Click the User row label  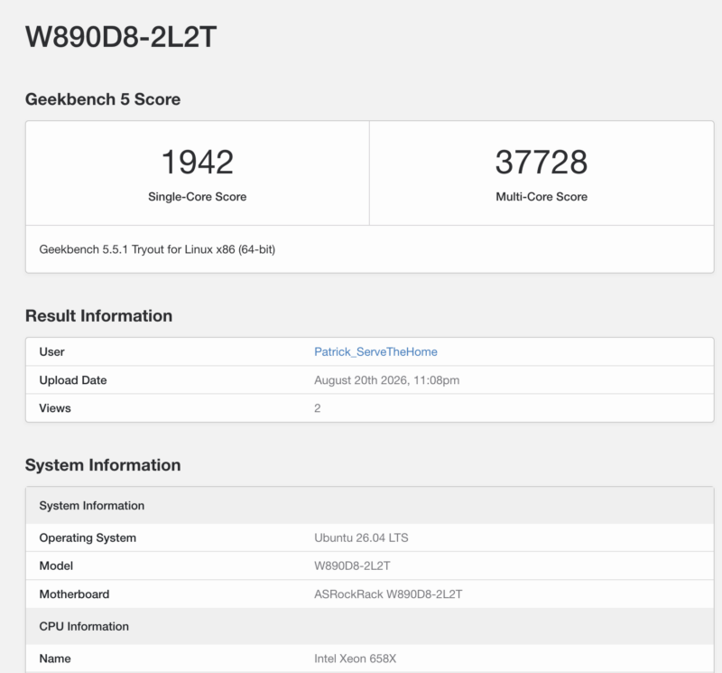(51, 351)
